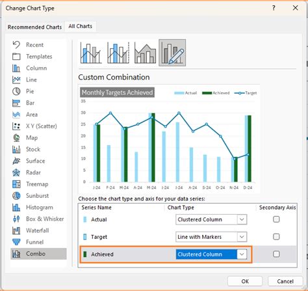Click the Target series name text
The width and height of the screenshot is (308, 291).
click(x=99, y=237)
